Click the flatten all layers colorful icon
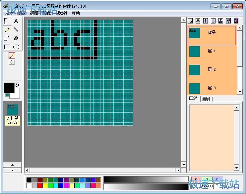 pos(236,21)
